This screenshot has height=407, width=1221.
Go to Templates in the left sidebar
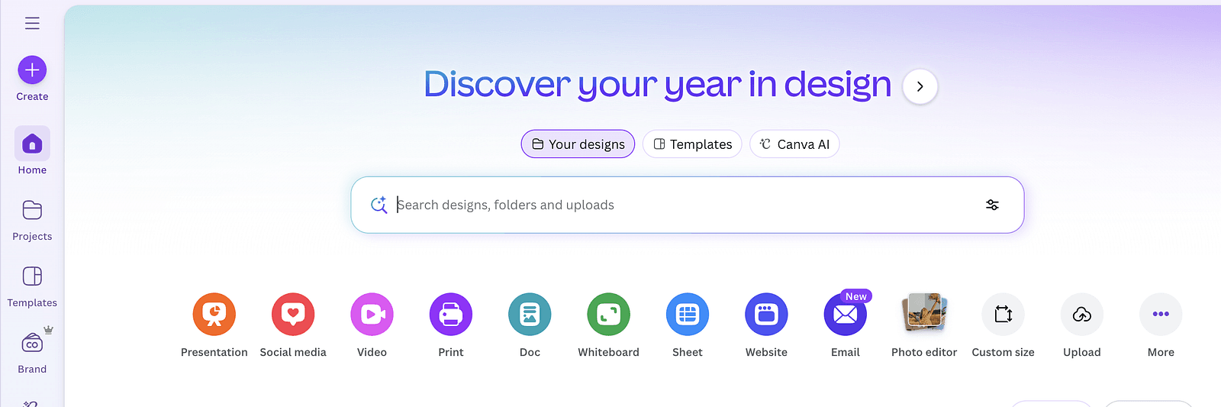point(32,277)
